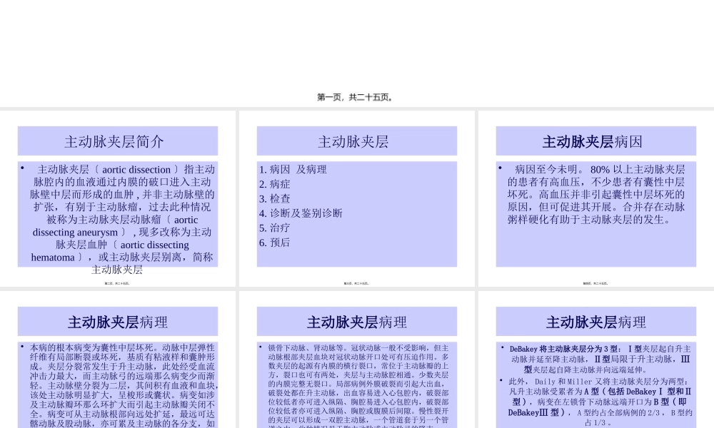Click page footer under the numbered outline slide
Screen dimensions: 714x428
coord(356,283)
